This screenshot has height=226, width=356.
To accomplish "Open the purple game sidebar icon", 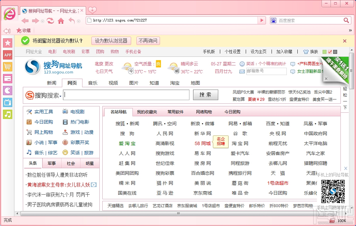I will [8, 91].
